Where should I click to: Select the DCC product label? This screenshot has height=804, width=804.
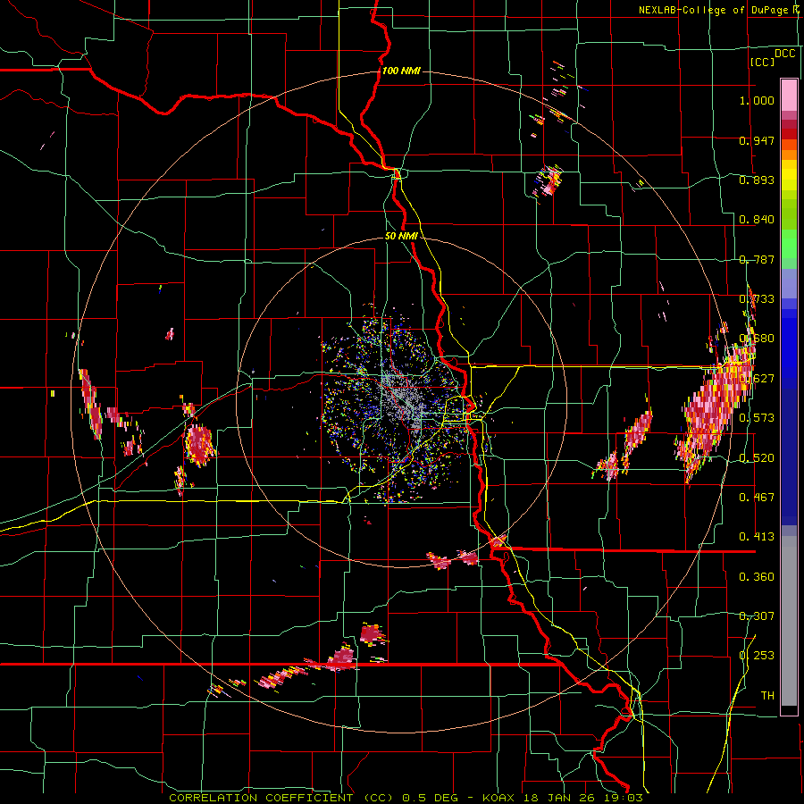click(785, 54)
